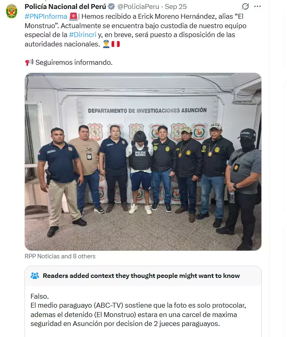The height and width of the screenshot is (337, 287).
Task: Click the @PoliciaPeru handle
Action: point(138,7)
